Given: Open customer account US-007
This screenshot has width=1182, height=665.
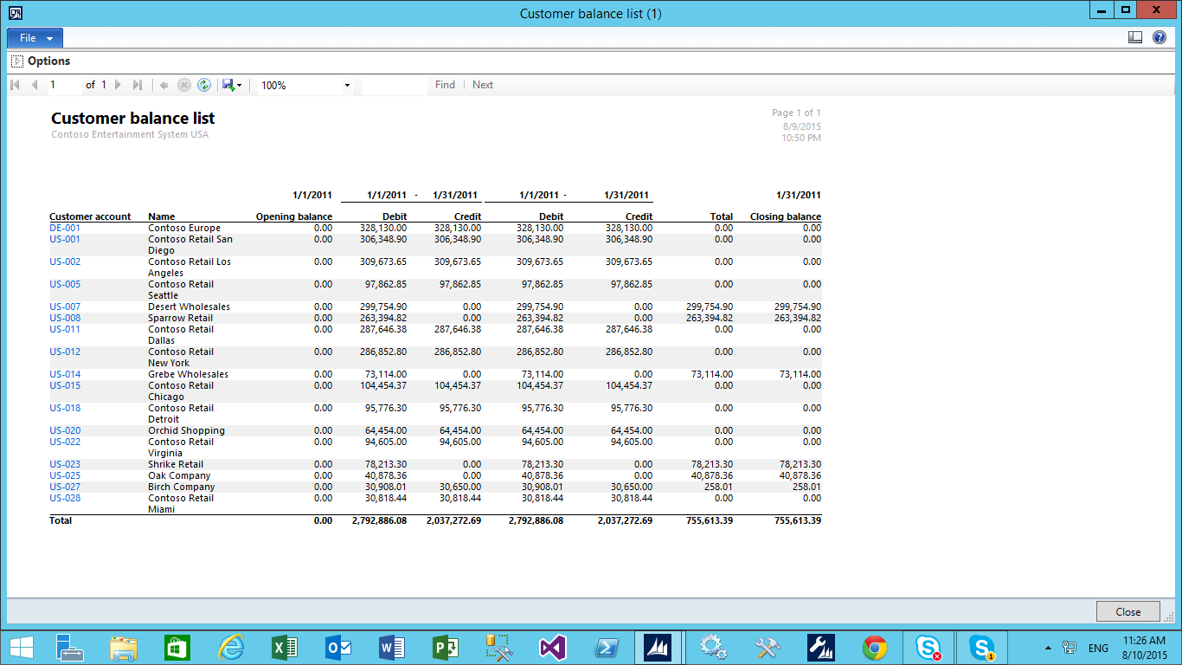Looking at the screenshot, I should pos(65,307).
